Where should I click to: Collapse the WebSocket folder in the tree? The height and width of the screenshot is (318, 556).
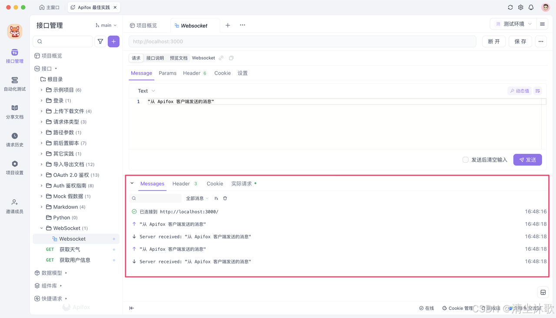click(x=41, y=228)
